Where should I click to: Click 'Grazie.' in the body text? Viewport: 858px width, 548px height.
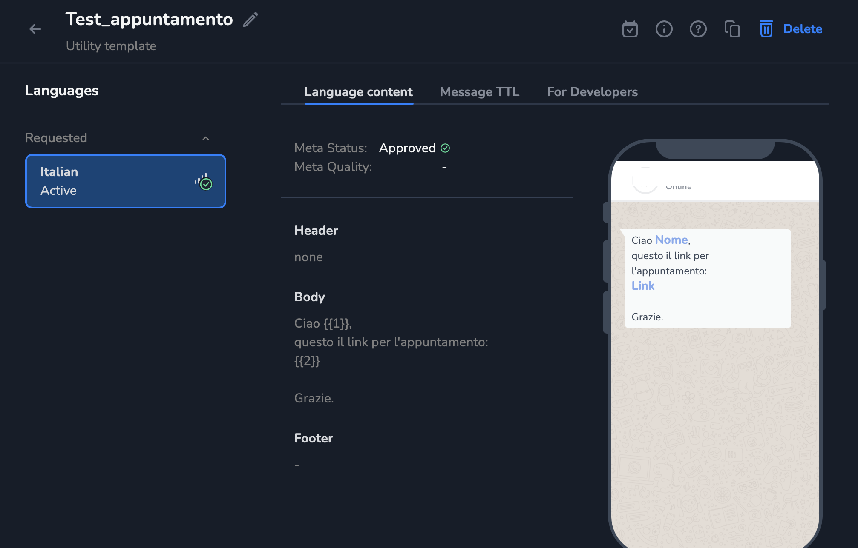point(314,398)
